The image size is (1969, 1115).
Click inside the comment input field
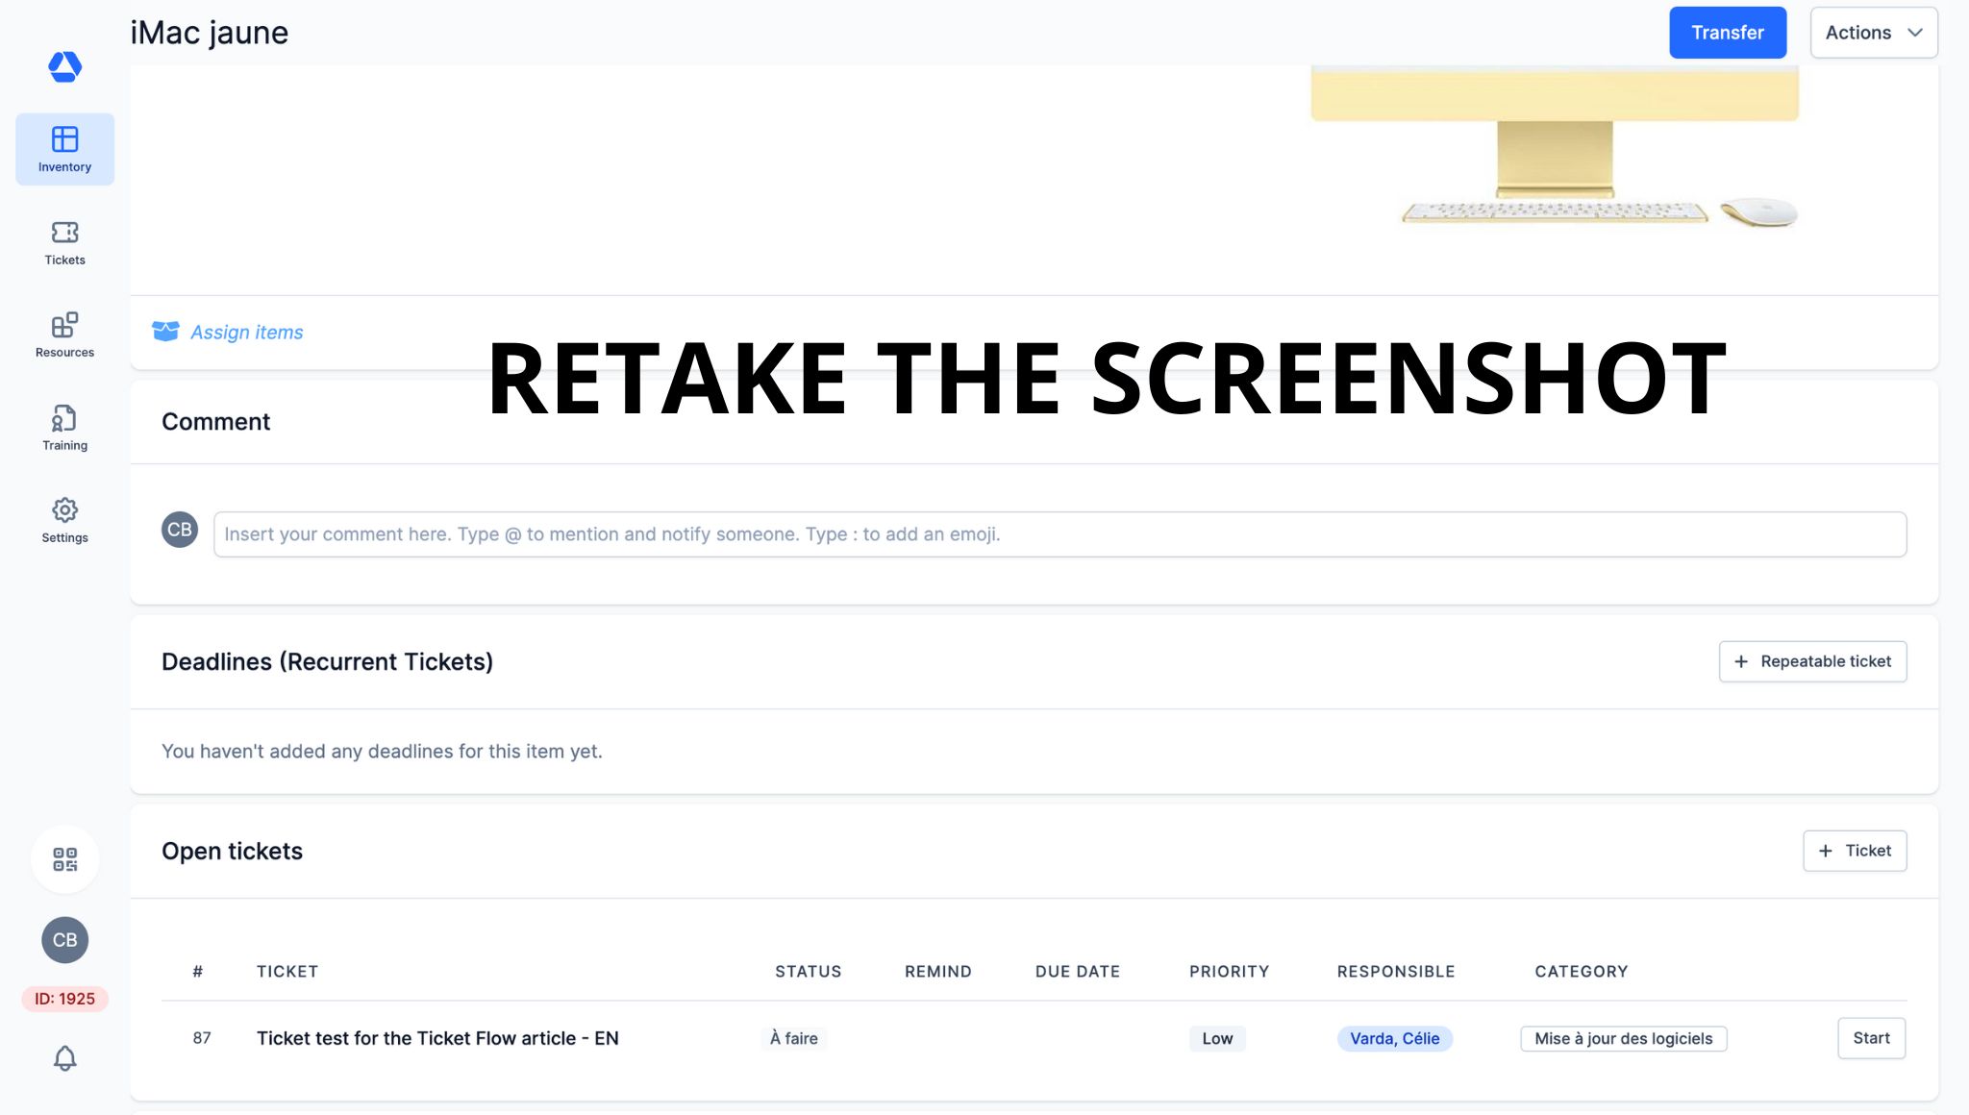pyautogui.click(x=1059, y=534)
